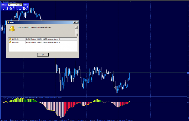The height and width of the screenshot is (121, 189).
Task: Select the second alert row in the list
Action: (x=43, y=42)
